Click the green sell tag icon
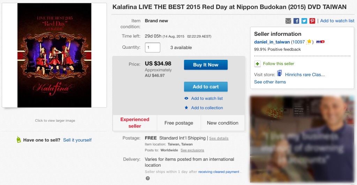Image resolution: width=357 pixels, height=185 pixels. coord(18,140)
